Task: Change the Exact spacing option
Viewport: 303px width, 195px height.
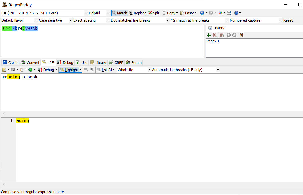Action: coord(91,20)
